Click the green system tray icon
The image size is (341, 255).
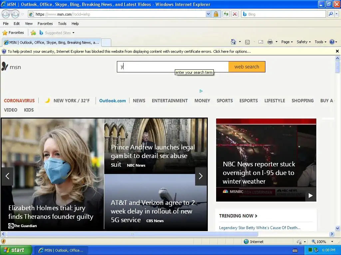[x=310, y=250]
